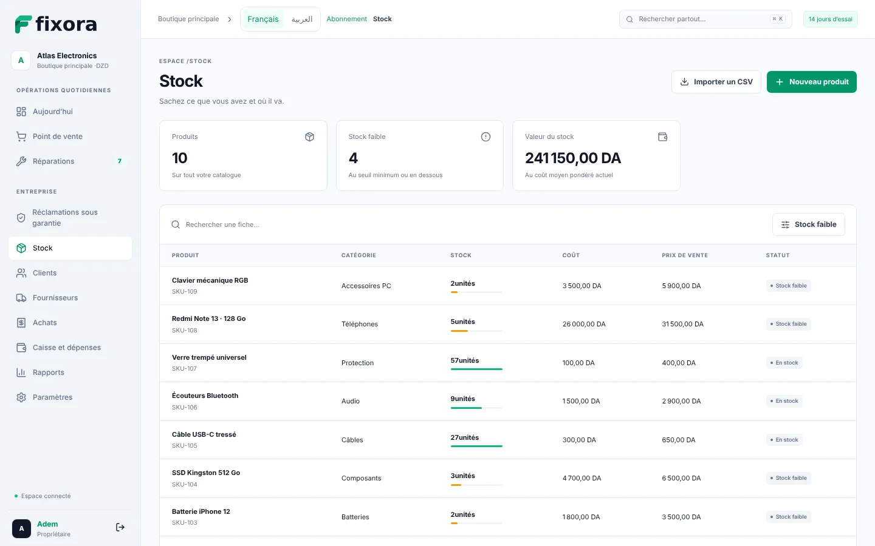Image resolution: width=875 pixels, height=546 pixels.
Task: Open Réclamations sous garantie shield icon
Action: coord(21,218)
